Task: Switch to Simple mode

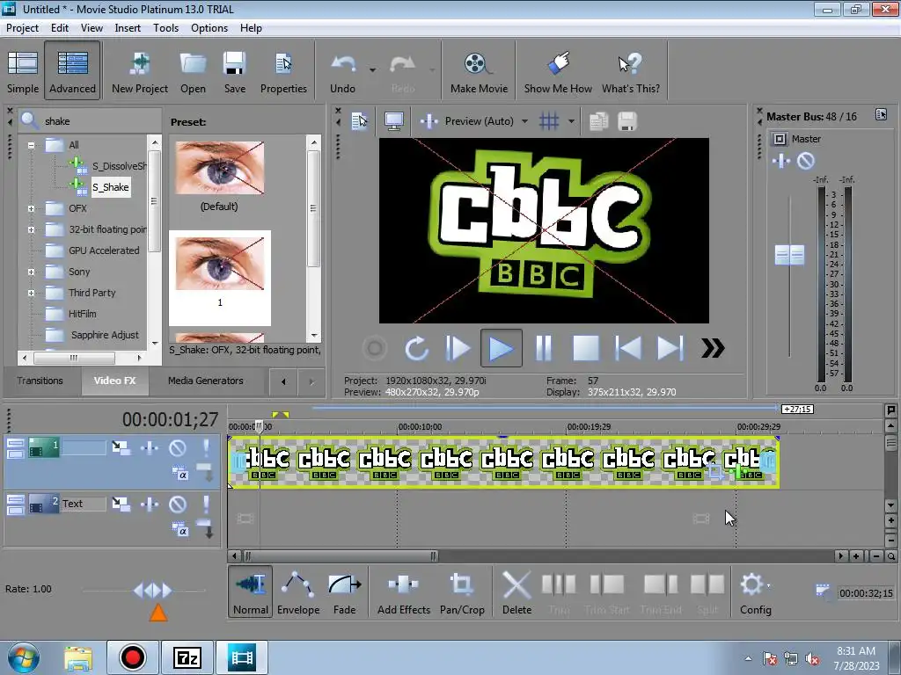Action: (x=22, y=71)
